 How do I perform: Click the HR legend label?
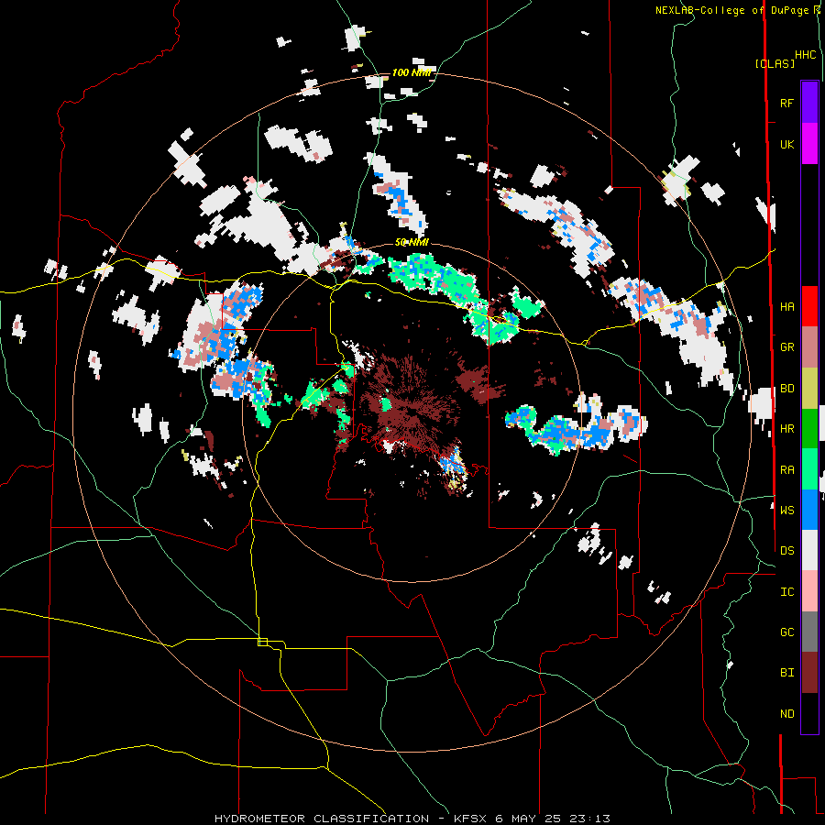pos(786,428)
